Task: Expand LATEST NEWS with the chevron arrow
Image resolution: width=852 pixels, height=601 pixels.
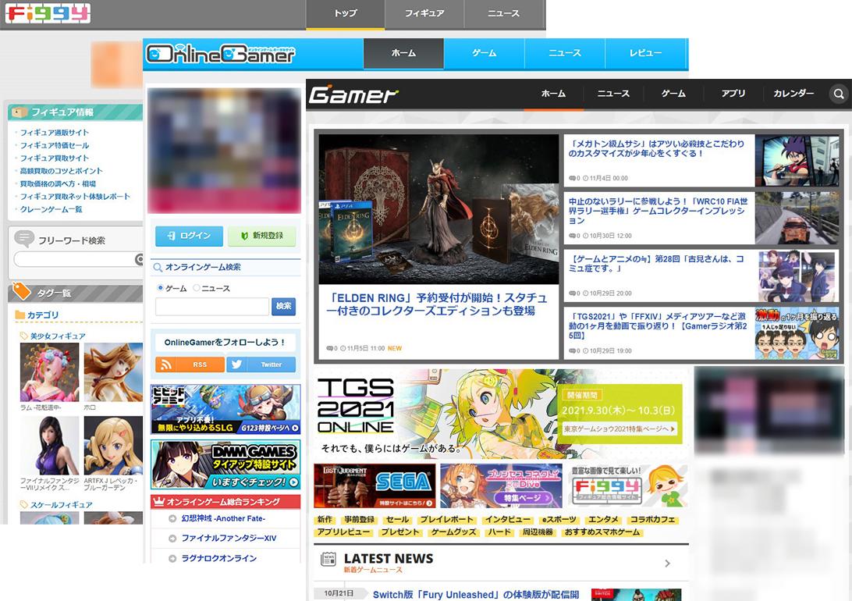Action: (667, 563)
